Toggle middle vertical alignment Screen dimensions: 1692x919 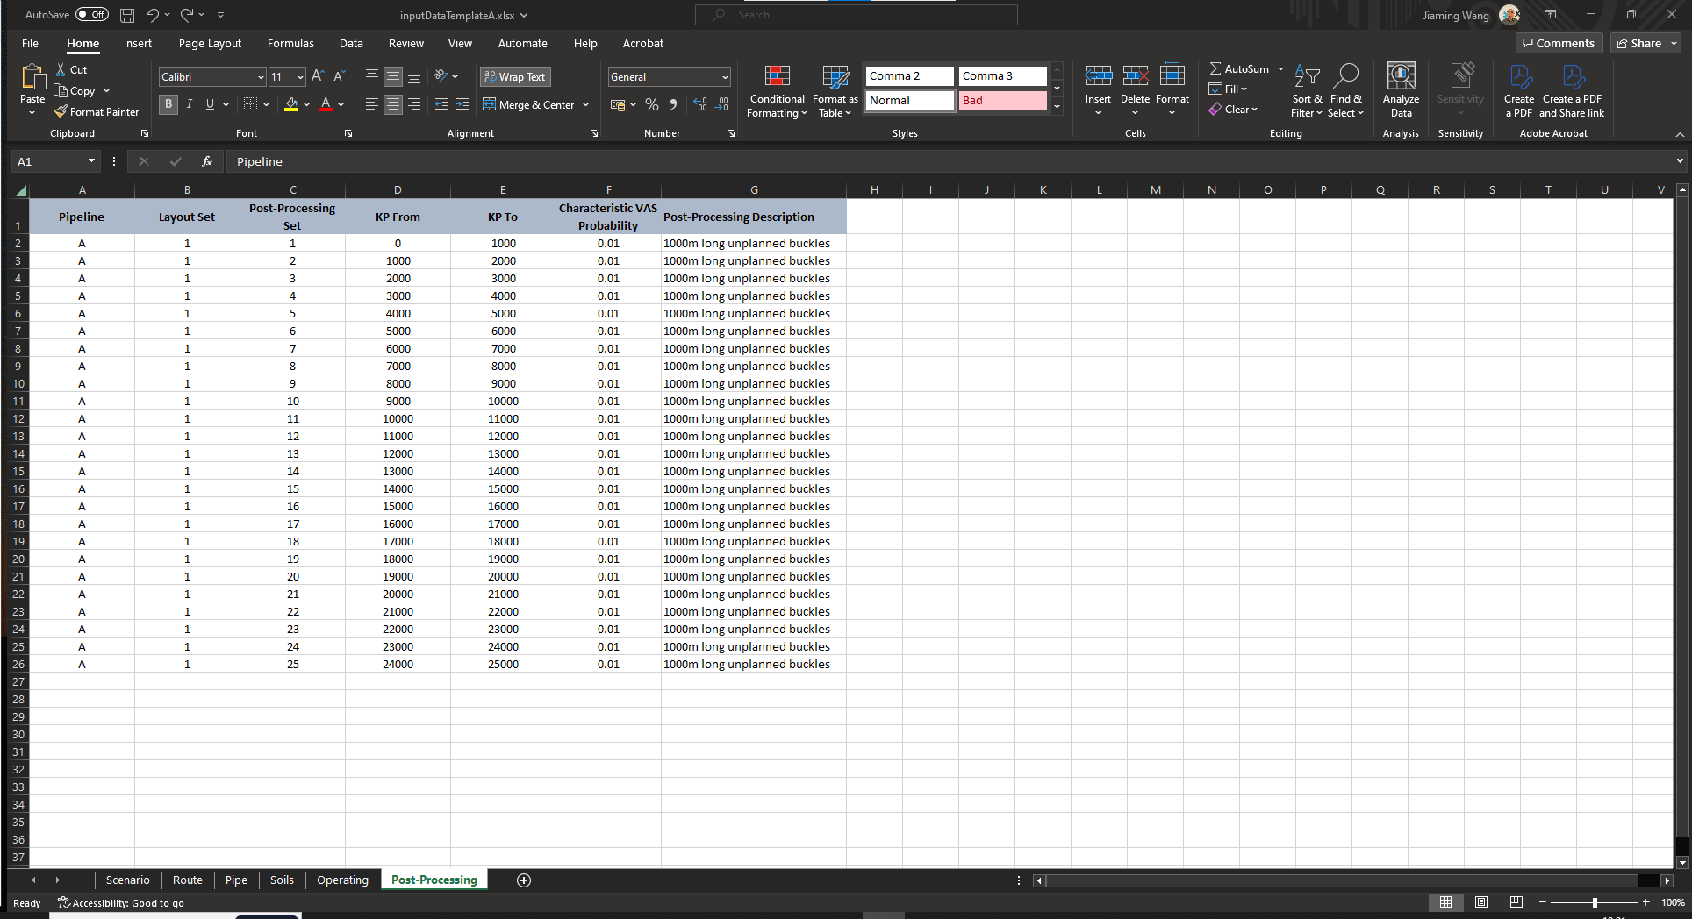[x=393, y=77]
